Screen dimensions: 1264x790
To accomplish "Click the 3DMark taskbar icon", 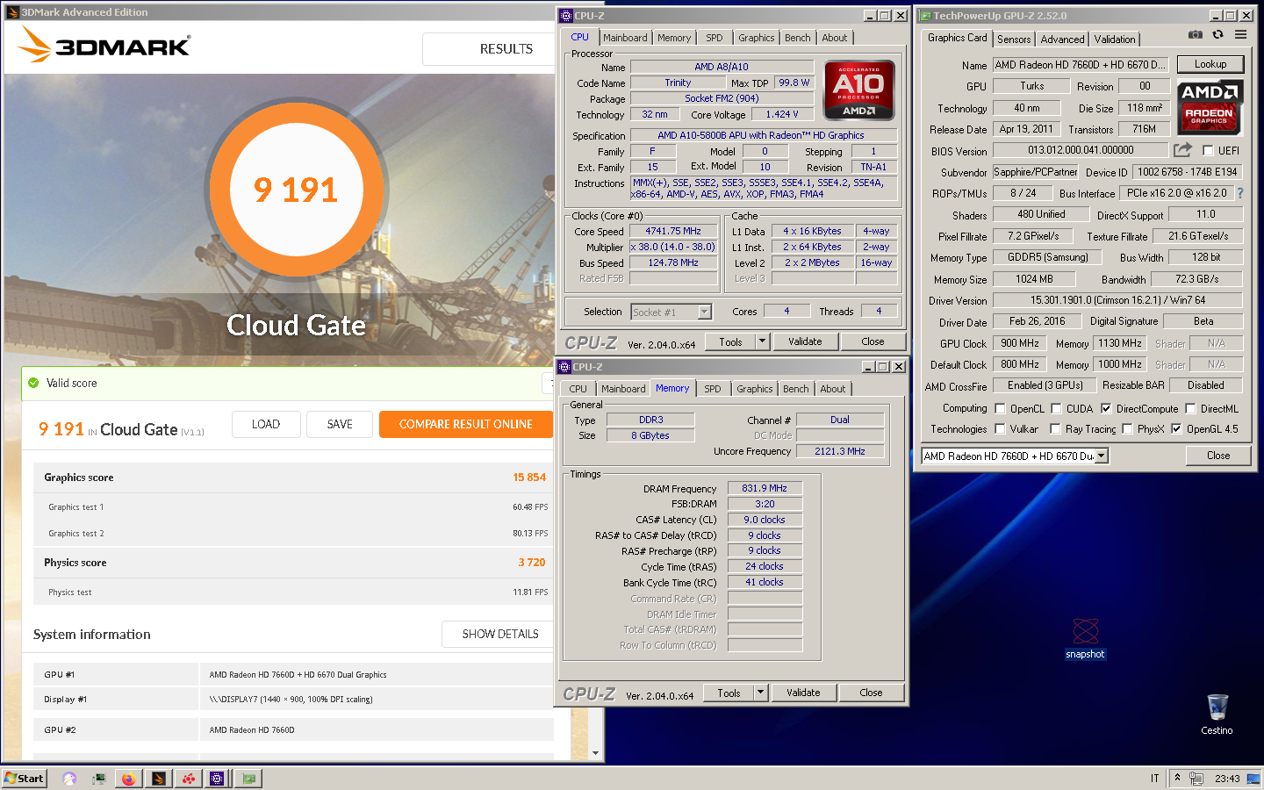I will [x=158, y=779].
